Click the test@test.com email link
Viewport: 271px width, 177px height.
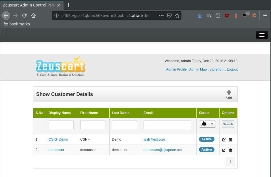point(154,139)
